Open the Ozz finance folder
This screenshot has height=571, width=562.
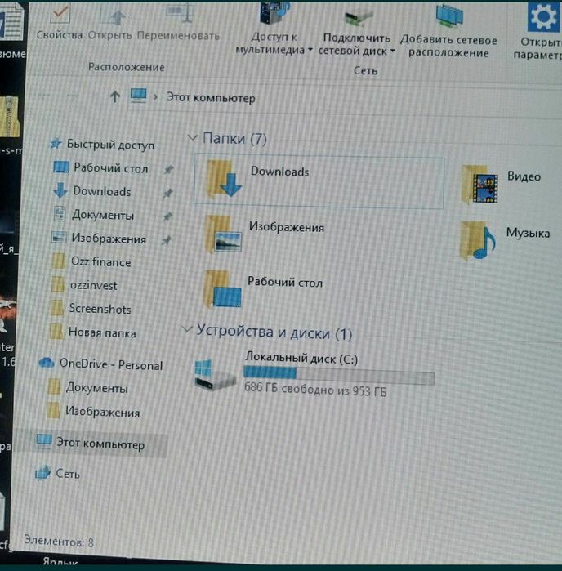tap(100, 262)
